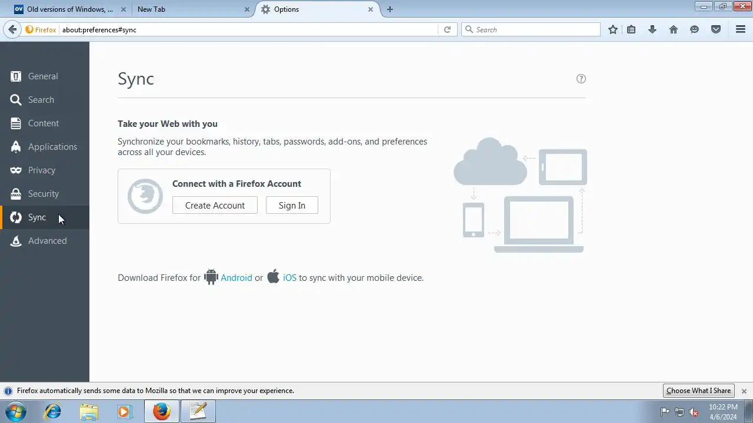This screenshot has height=423, width=753.
Task: Click the Sign In button
Action: pyautogui.click(x=292, y=205)
